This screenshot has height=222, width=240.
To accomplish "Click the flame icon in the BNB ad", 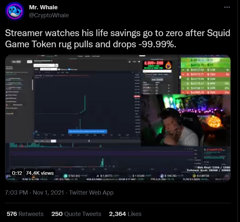I will [168, 65].
